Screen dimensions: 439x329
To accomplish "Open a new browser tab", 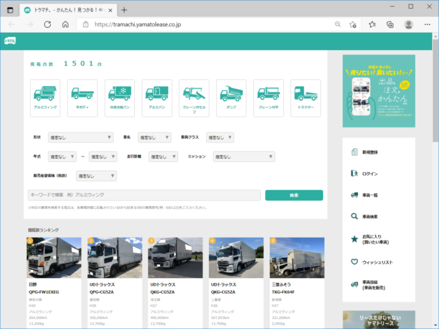I will tap(124, 10).
